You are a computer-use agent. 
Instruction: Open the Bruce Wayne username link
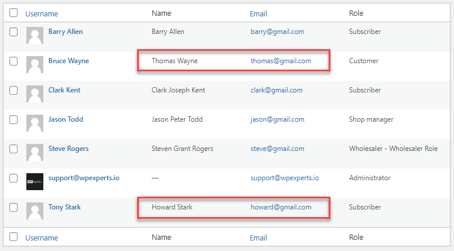[x=69, y=61]
